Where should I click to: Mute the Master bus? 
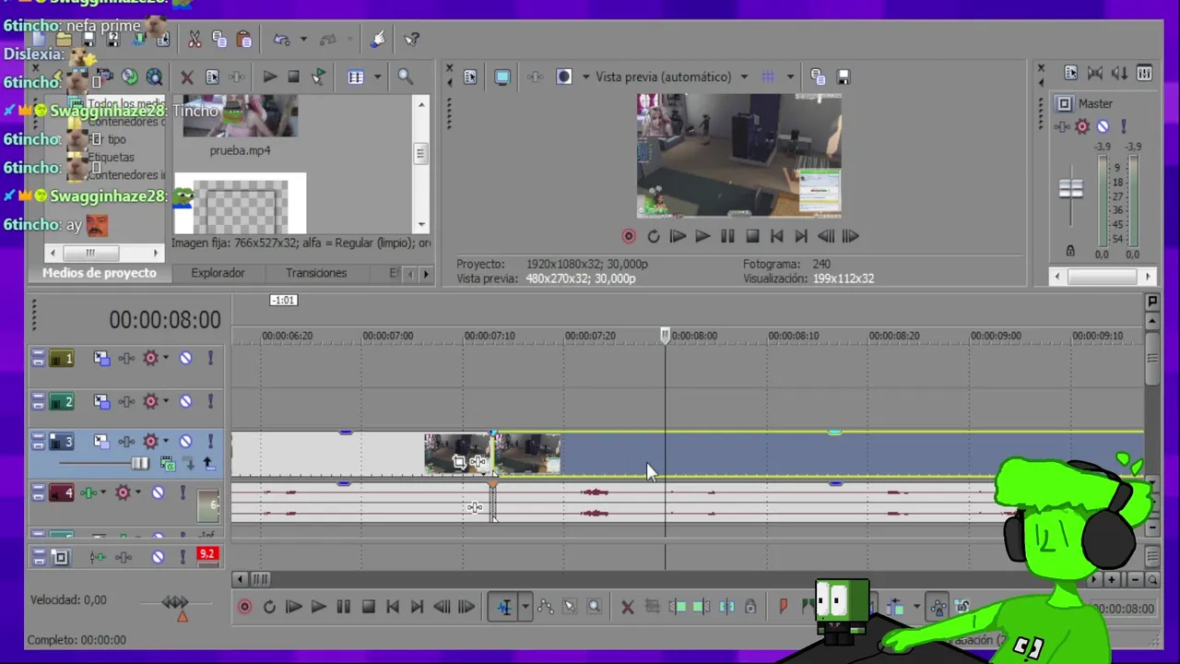[x=1103, y=127]
